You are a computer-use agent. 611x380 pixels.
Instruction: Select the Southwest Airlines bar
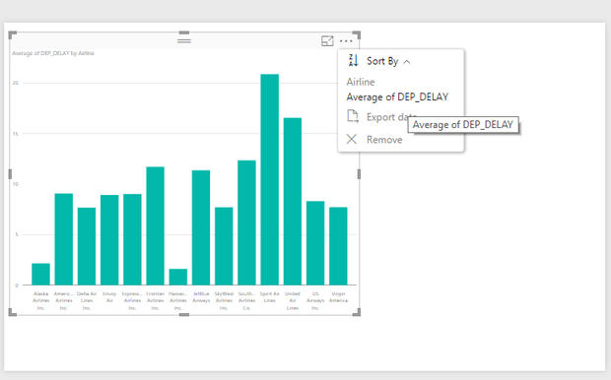click(246, 222)
